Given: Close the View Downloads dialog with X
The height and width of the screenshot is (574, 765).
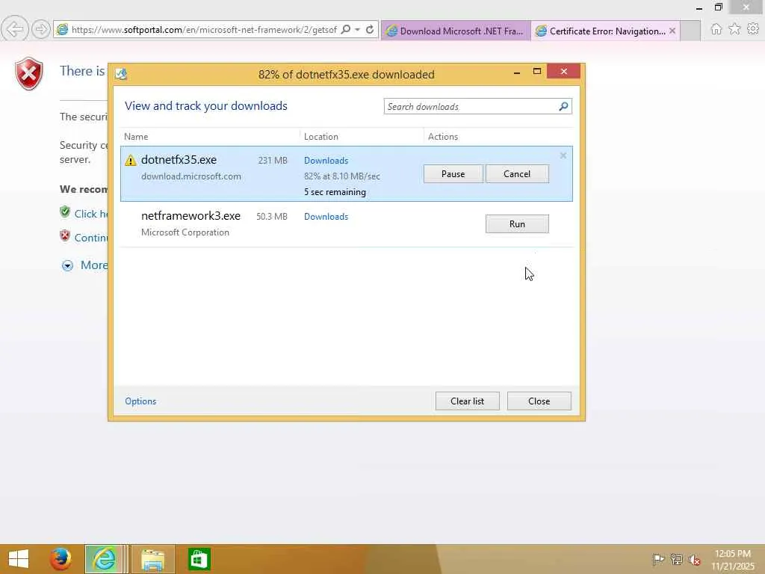Looking at the screenshot, I should tap(563, 71).
